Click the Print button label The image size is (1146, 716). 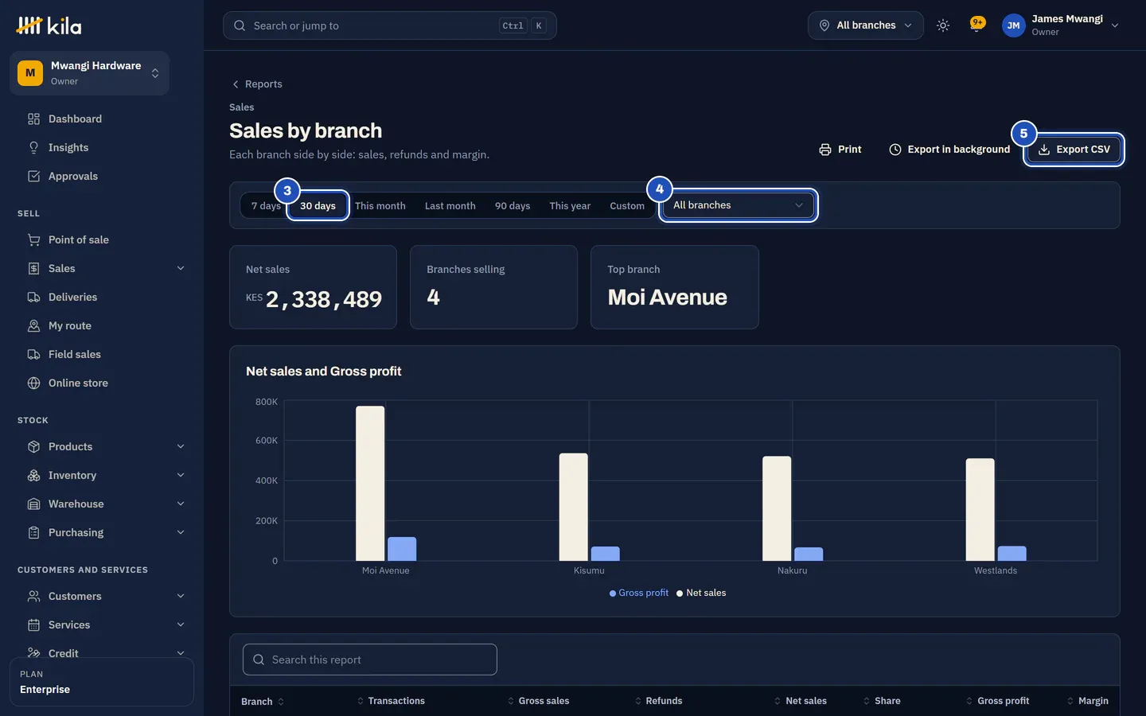click(849, 150)
